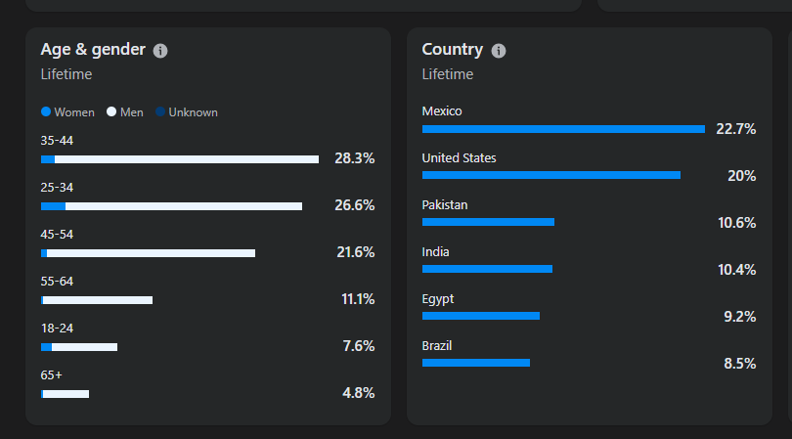
Task: Click the 45-54 age group bar
Action: tap(148, 253)
